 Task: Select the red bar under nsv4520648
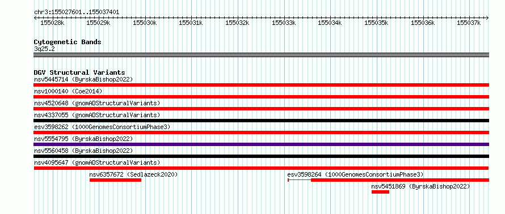pos(261,109)
